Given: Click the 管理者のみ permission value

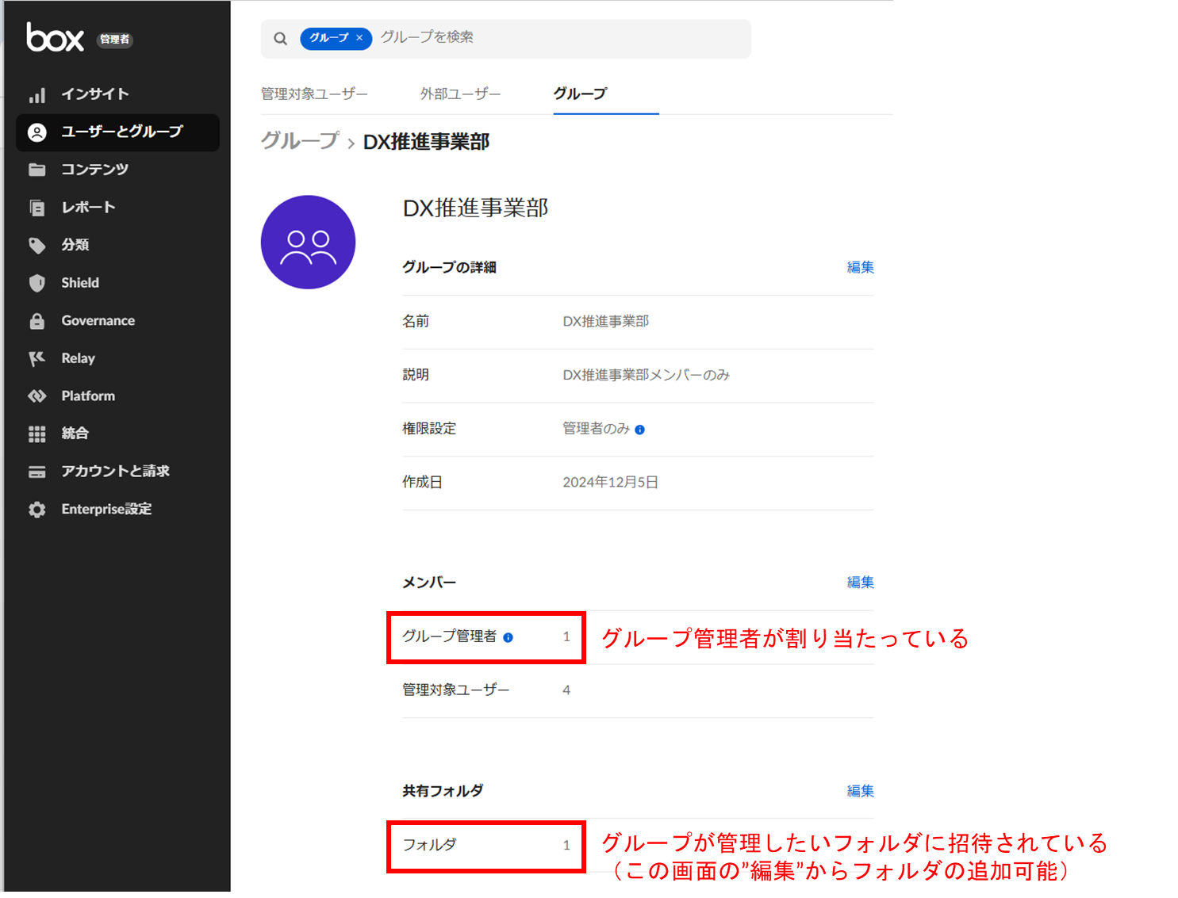Looking at the screenshot, I should [x=596, y=429].
